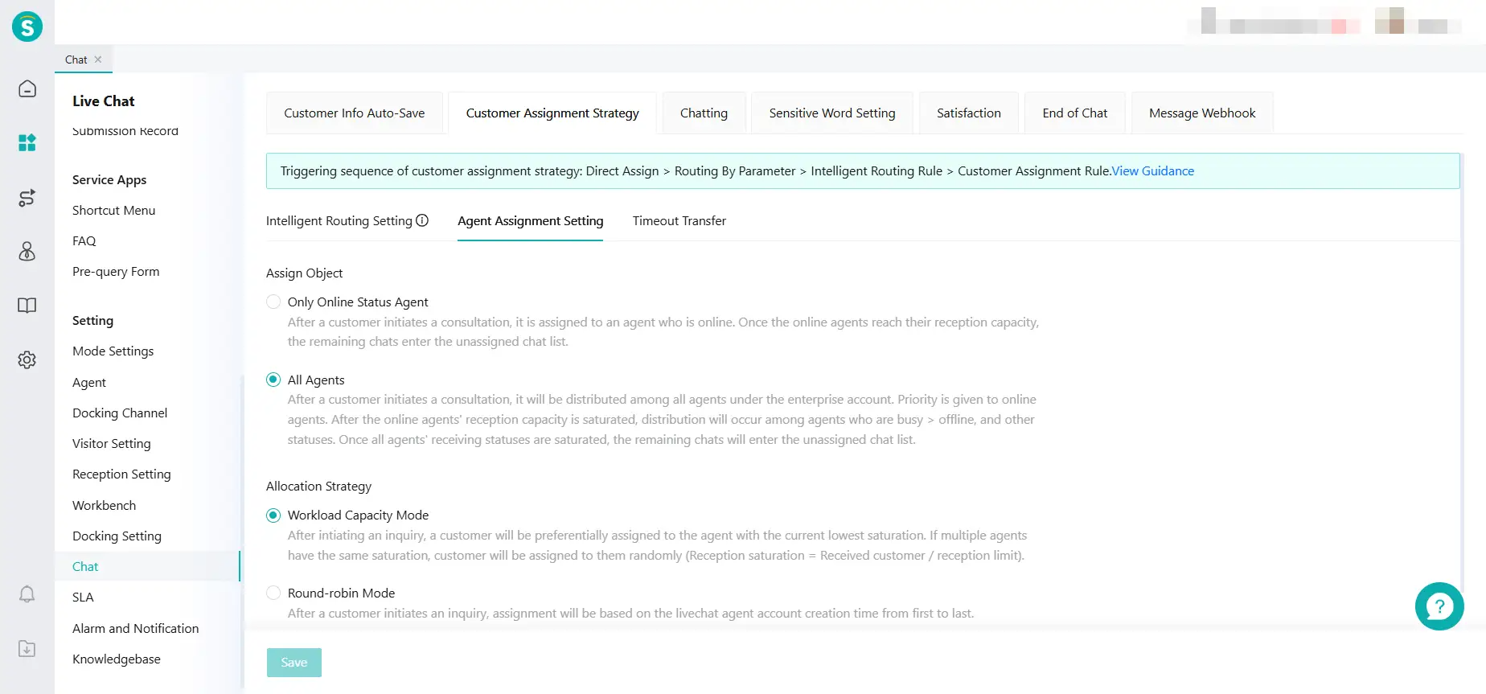Viewport: 1486px width, 694px height.
Task: Click the help question mark bubble
Action: (x=1439, y=606)
